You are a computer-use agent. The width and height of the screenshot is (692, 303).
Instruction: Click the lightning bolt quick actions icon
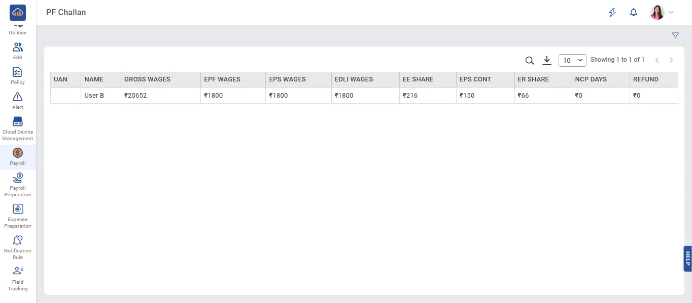612,13
